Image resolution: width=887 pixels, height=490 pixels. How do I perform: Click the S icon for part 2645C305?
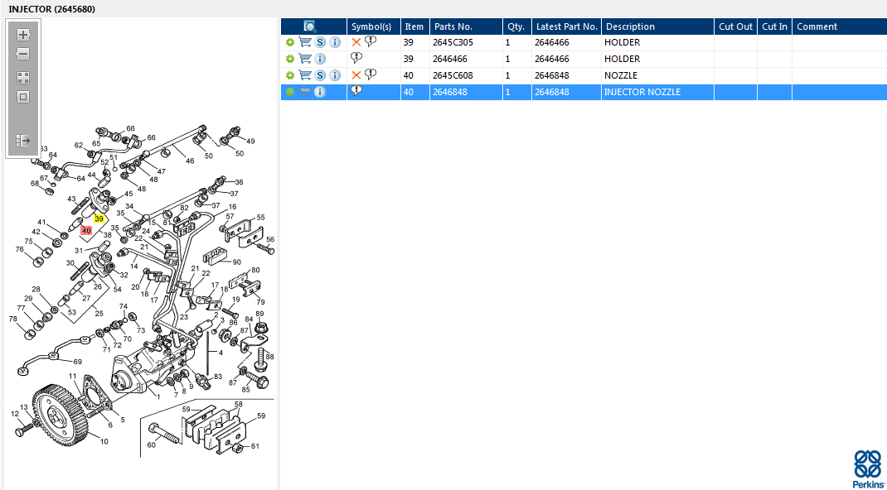(320, 42)
